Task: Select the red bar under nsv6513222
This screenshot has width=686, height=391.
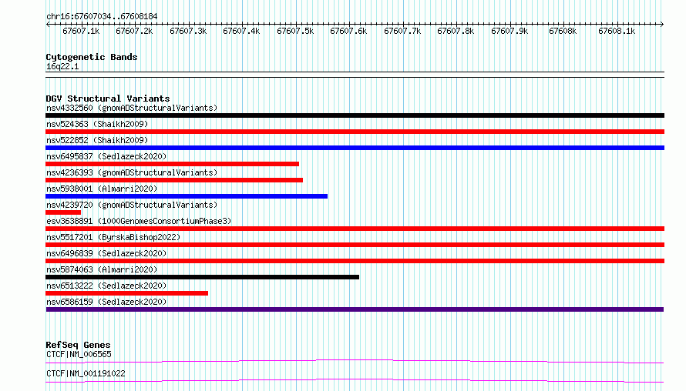Action: click(127, 293)
